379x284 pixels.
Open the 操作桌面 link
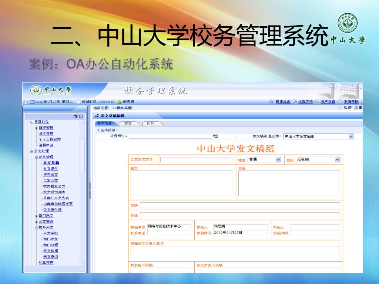(283, 102)
